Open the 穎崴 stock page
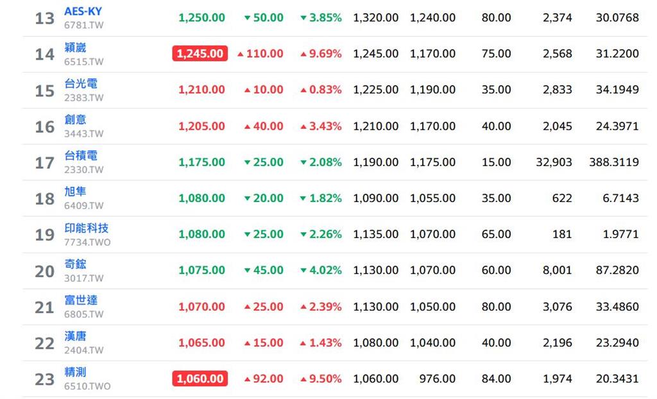 [x=75, y=47]
